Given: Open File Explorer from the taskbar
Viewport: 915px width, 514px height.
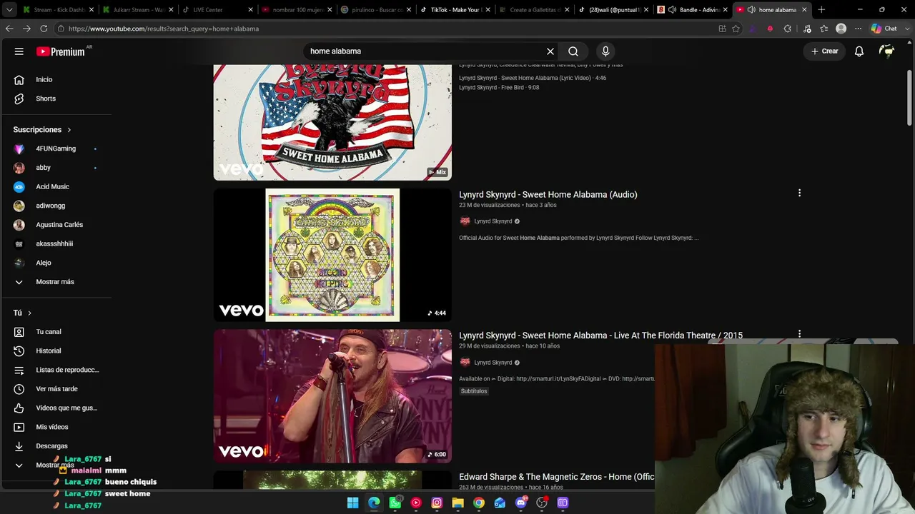Looking at the screenshot, I should (x=457, y=503).
